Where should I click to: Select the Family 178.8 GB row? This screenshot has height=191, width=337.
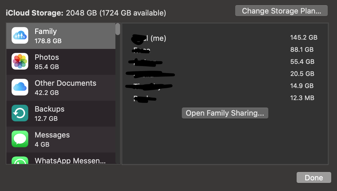coord(61,36)
